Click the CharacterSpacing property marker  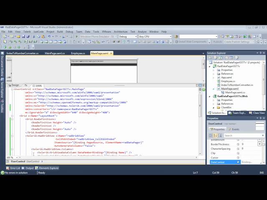238,149
